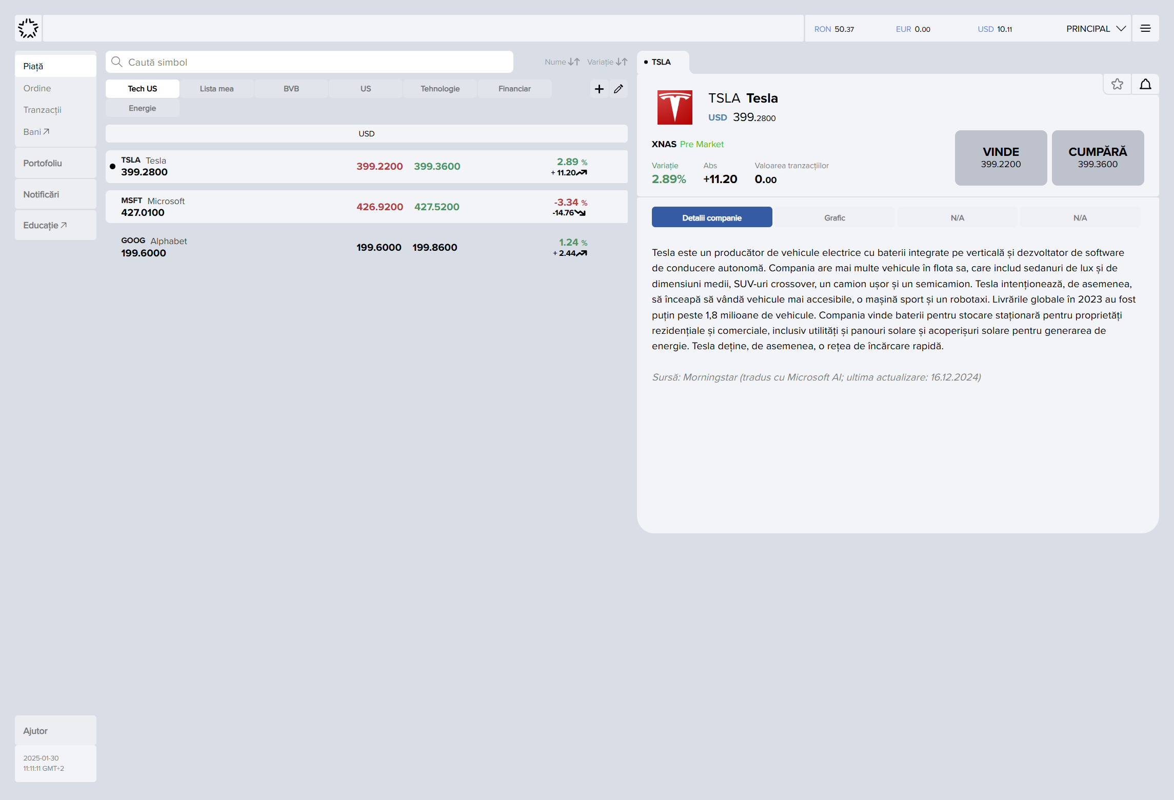The height and width of the screenshot is (800, 1174).
Task: Click the RON 50.37 balance
Action: (x=834, y=29)
